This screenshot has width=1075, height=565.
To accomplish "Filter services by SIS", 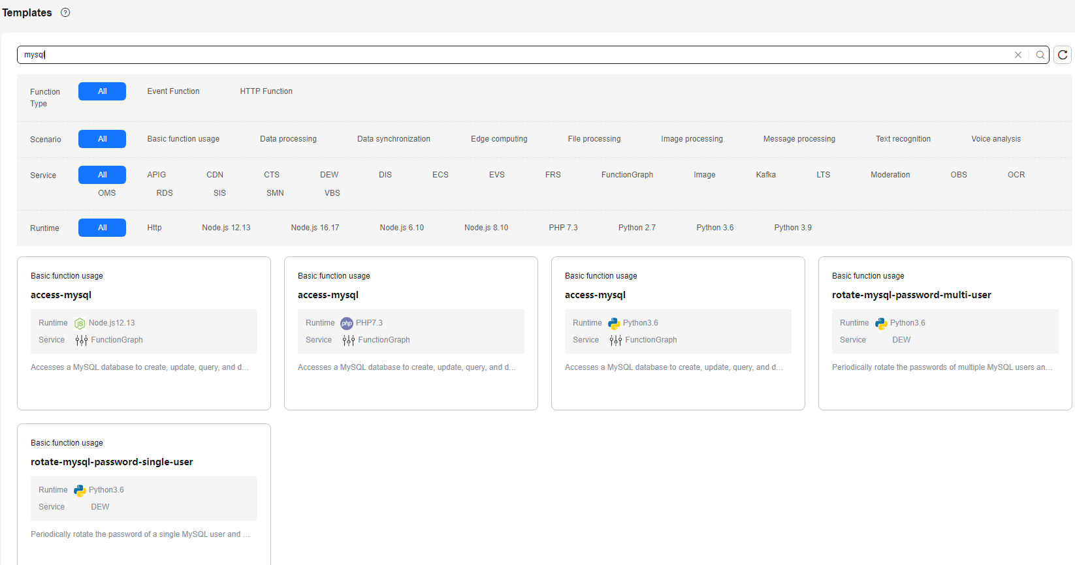I will pyautogui.click(x=219, y=193).
